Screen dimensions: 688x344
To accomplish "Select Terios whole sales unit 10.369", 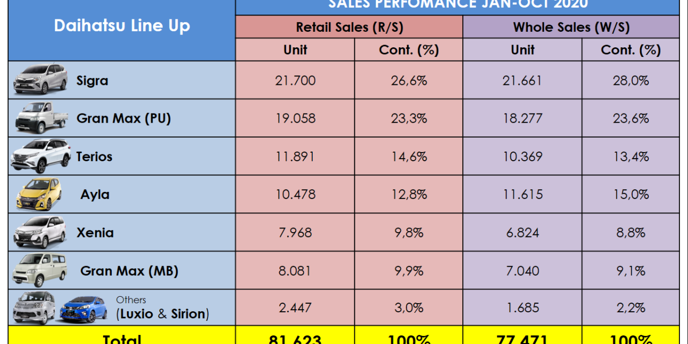I will coord(522,156).
